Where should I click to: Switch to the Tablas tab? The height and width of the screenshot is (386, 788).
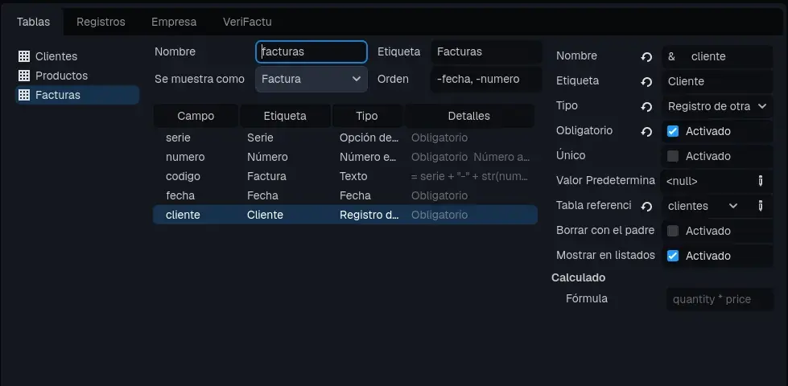[33, 22]
